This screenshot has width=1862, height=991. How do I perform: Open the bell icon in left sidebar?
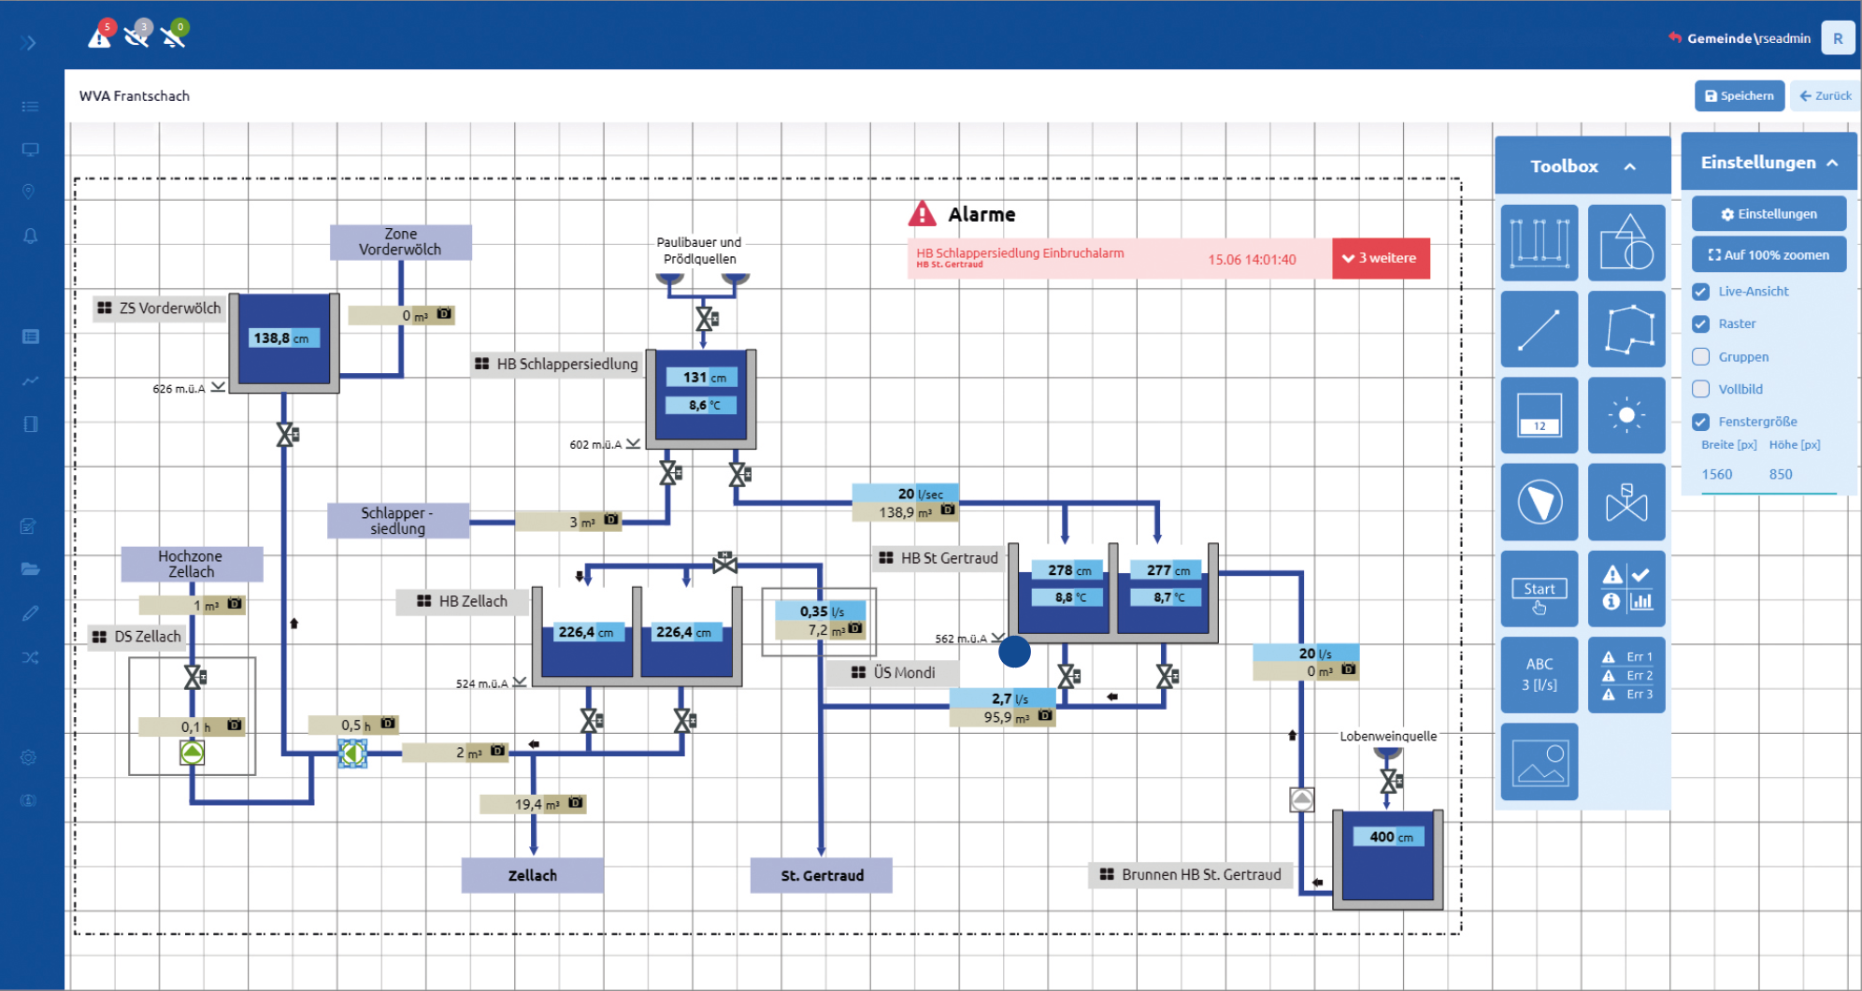point(30,236)
